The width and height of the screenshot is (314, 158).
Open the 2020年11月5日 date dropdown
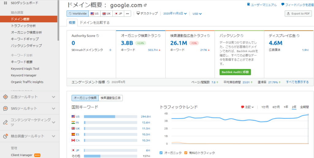click(175, 13)
